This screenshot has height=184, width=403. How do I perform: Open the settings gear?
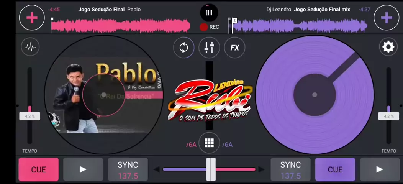(388, 47)
